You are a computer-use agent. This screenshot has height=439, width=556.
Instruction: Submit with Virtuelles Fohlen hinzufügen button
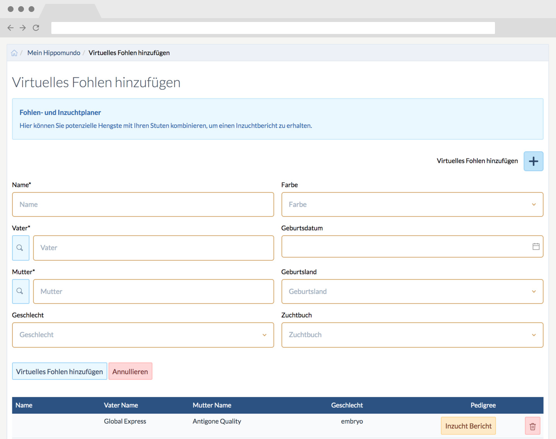[x=59, y=371]
